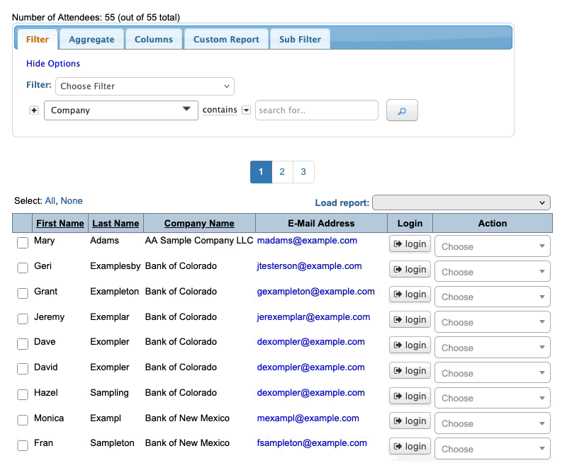Expand the Company field dropdown

(120, 110)
